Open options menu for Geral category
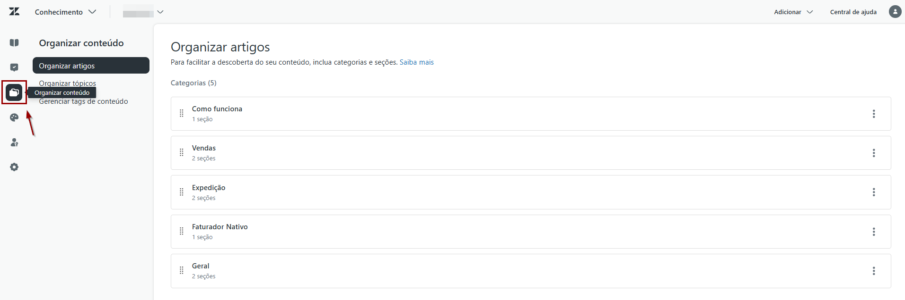The height and width of the screenshot is (300, 905). [x=874, y=271]
